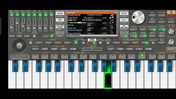The height and width of the screenshot is (99, 176).
Task: Tap the joystick pitch wheel pad
Action: click(19, 46)
